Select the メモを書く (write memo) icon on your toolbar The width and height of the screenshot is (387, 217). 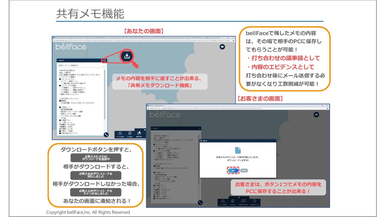coord(130,134)
